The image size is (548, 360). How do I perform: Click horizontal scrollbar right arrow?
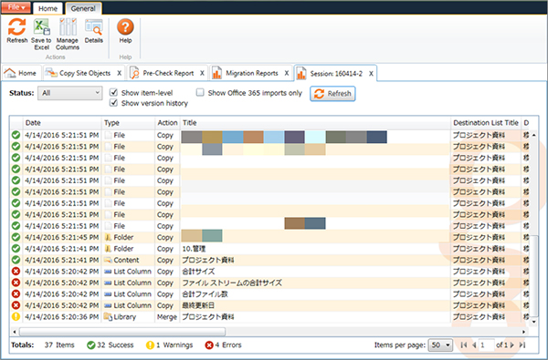[x=523, y=332]
